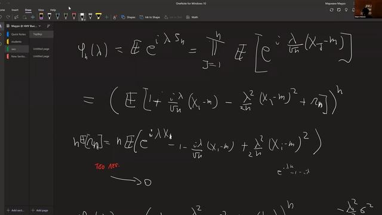The image size is (382, 215).
Task: Select the pen right of the purple marker
Action: (50, 16)
